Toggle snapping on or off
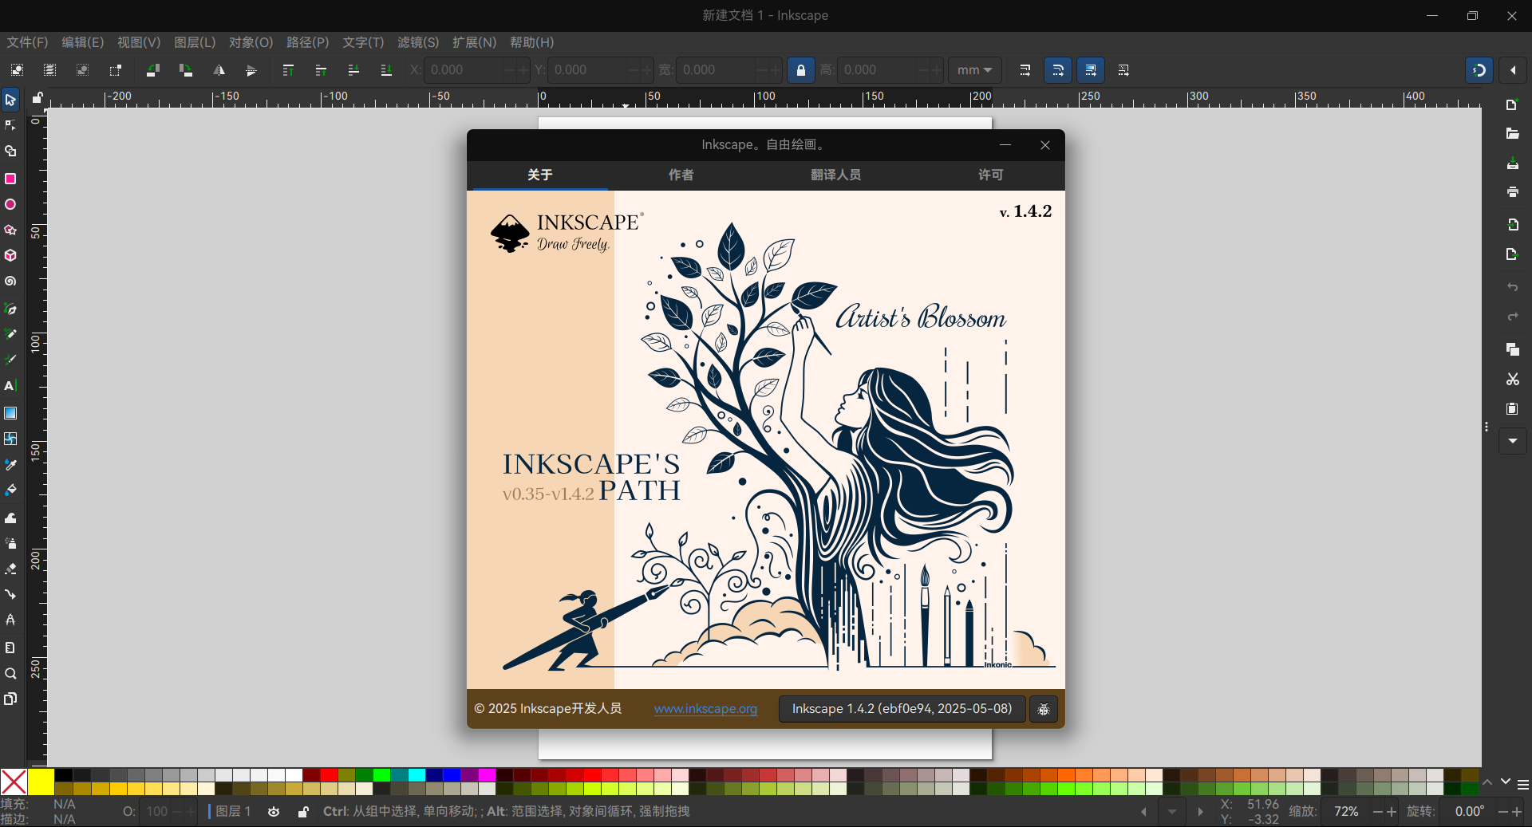1532x827 pixels. (1479, 70)
